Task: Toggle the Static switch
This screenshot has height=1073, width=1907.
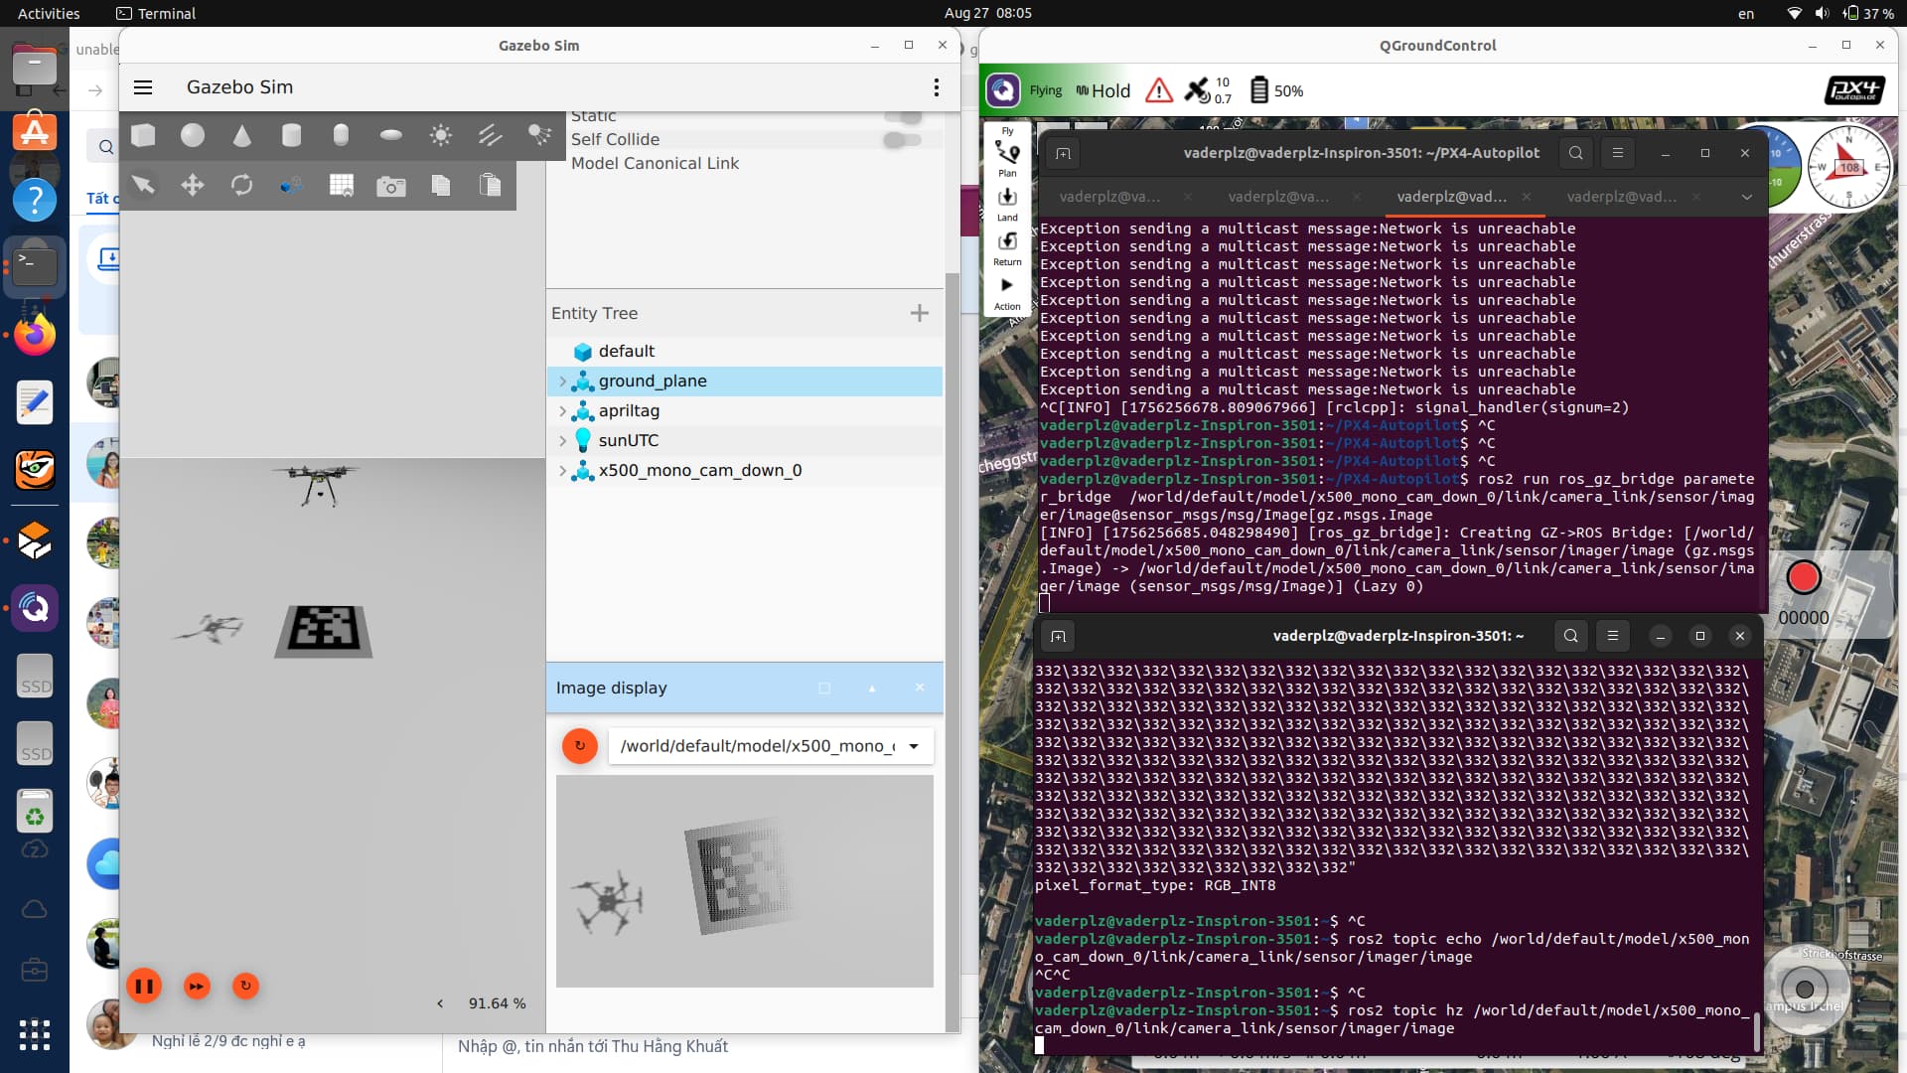Action: coord(903,117)
